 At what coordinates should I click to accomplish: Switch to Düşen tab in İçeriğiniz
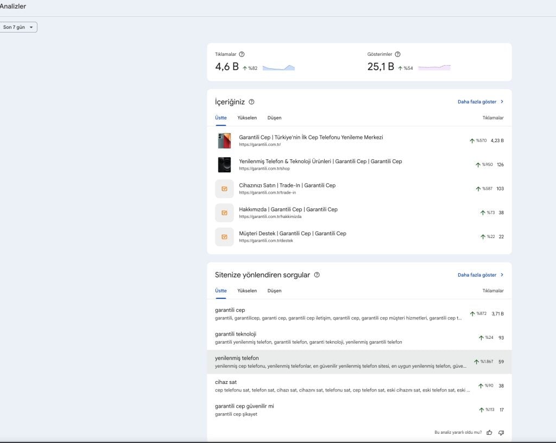pyautogui.click(x=274, y=118)
